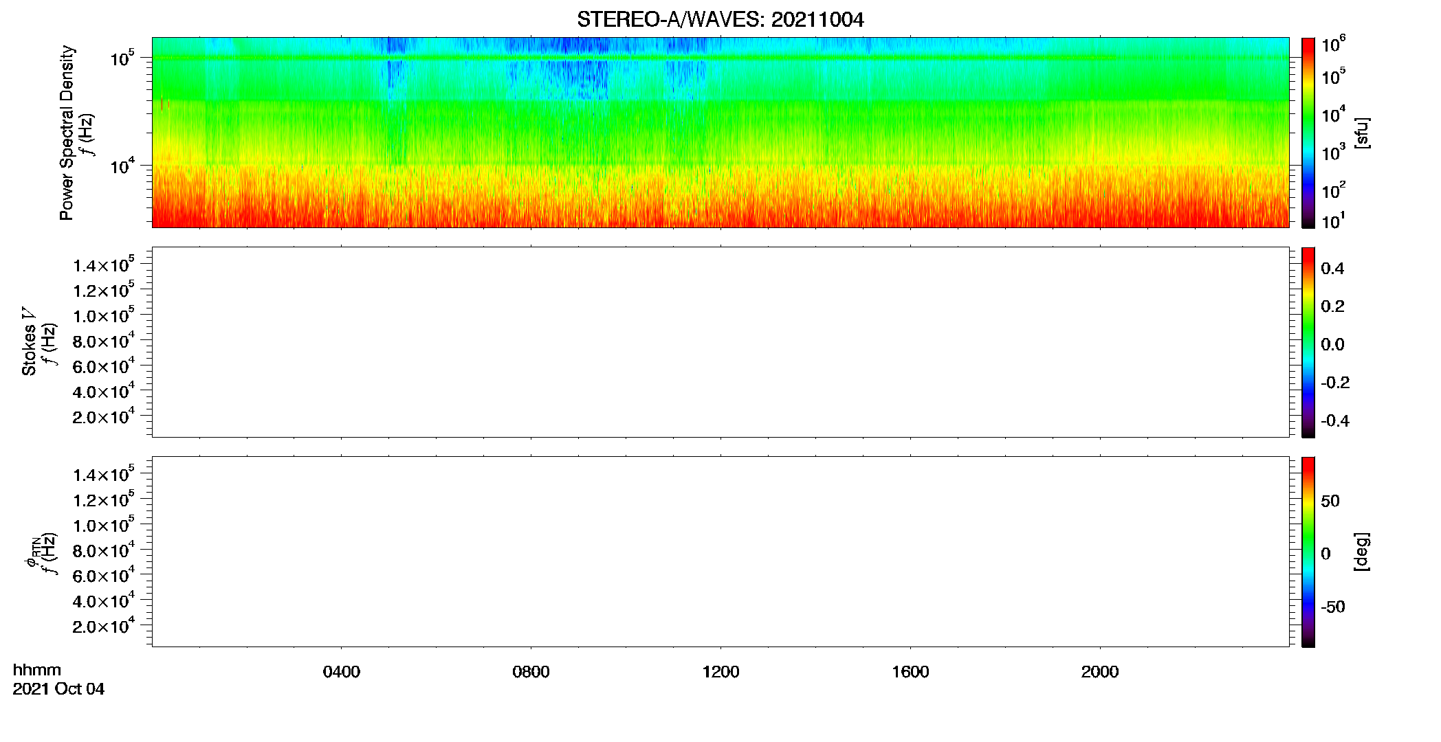
Task: Select the hhmm time format label
Action: pyautogui.click(x=37, y=671)
